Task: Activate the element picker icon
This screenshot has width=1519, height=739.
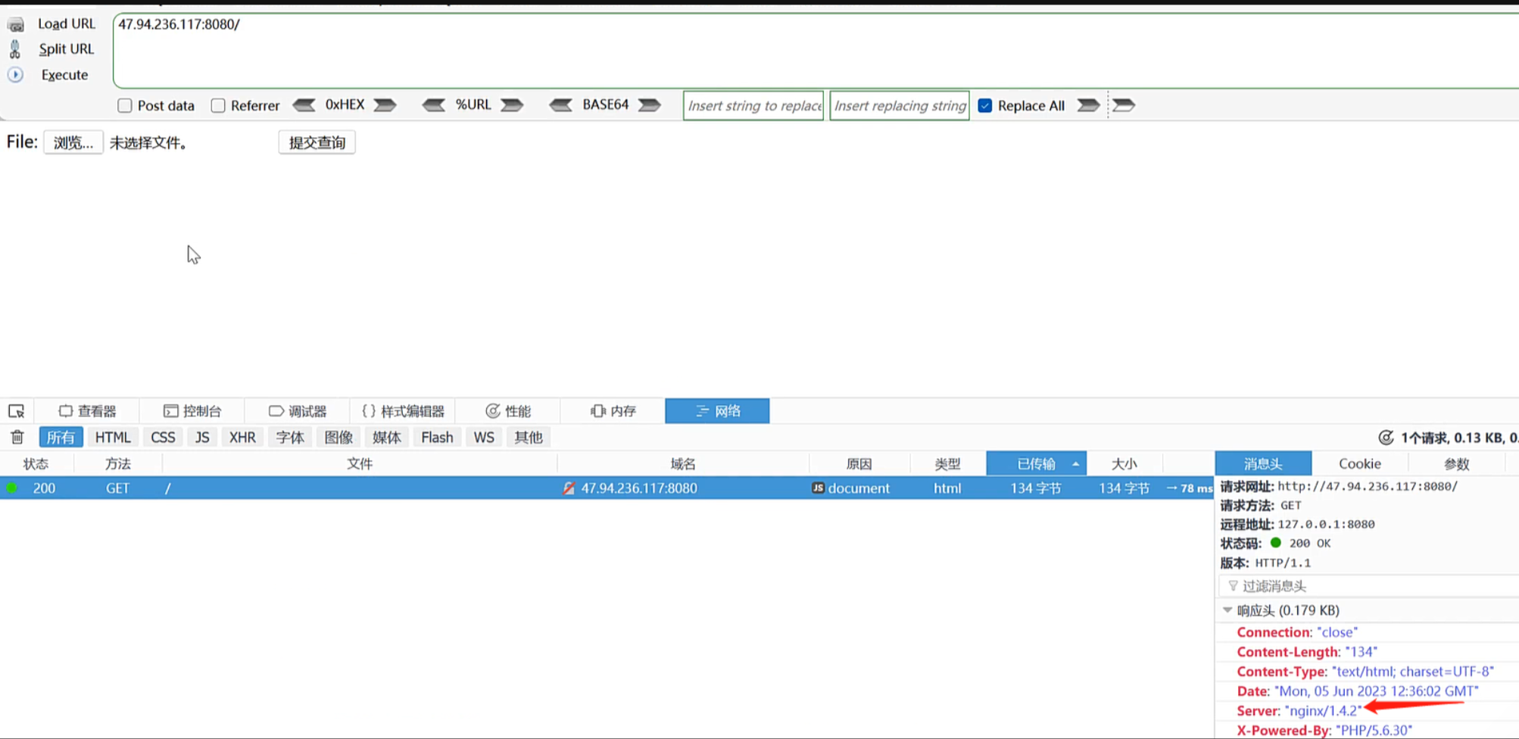Action: click(17, 411)
